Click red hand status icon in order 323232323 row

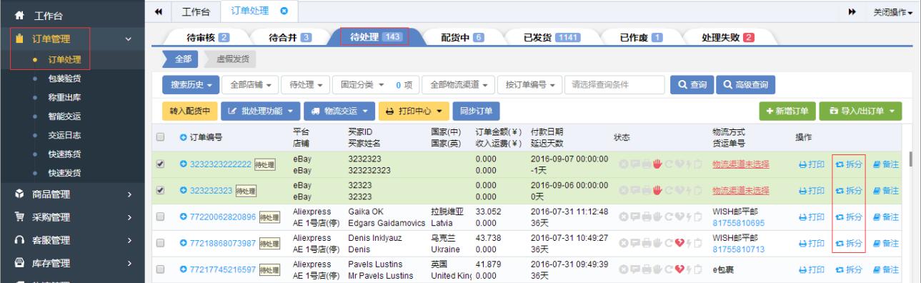pyautogui.click(x=657, y=190)
